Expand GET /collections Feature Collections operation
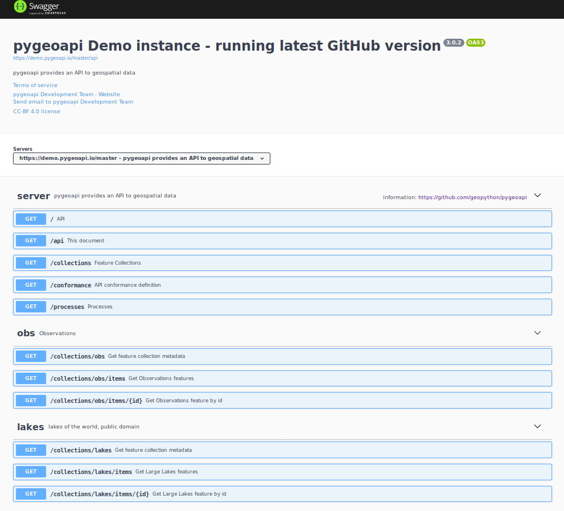The width and height of the screenshot is (564, 511). (282, 263)
